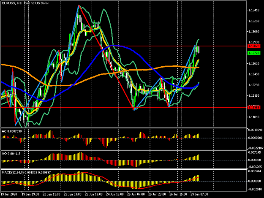The width and height of the screenshot is (264, 198).
Task: Click price scale value 1.12450
Action: coord(254,74)
